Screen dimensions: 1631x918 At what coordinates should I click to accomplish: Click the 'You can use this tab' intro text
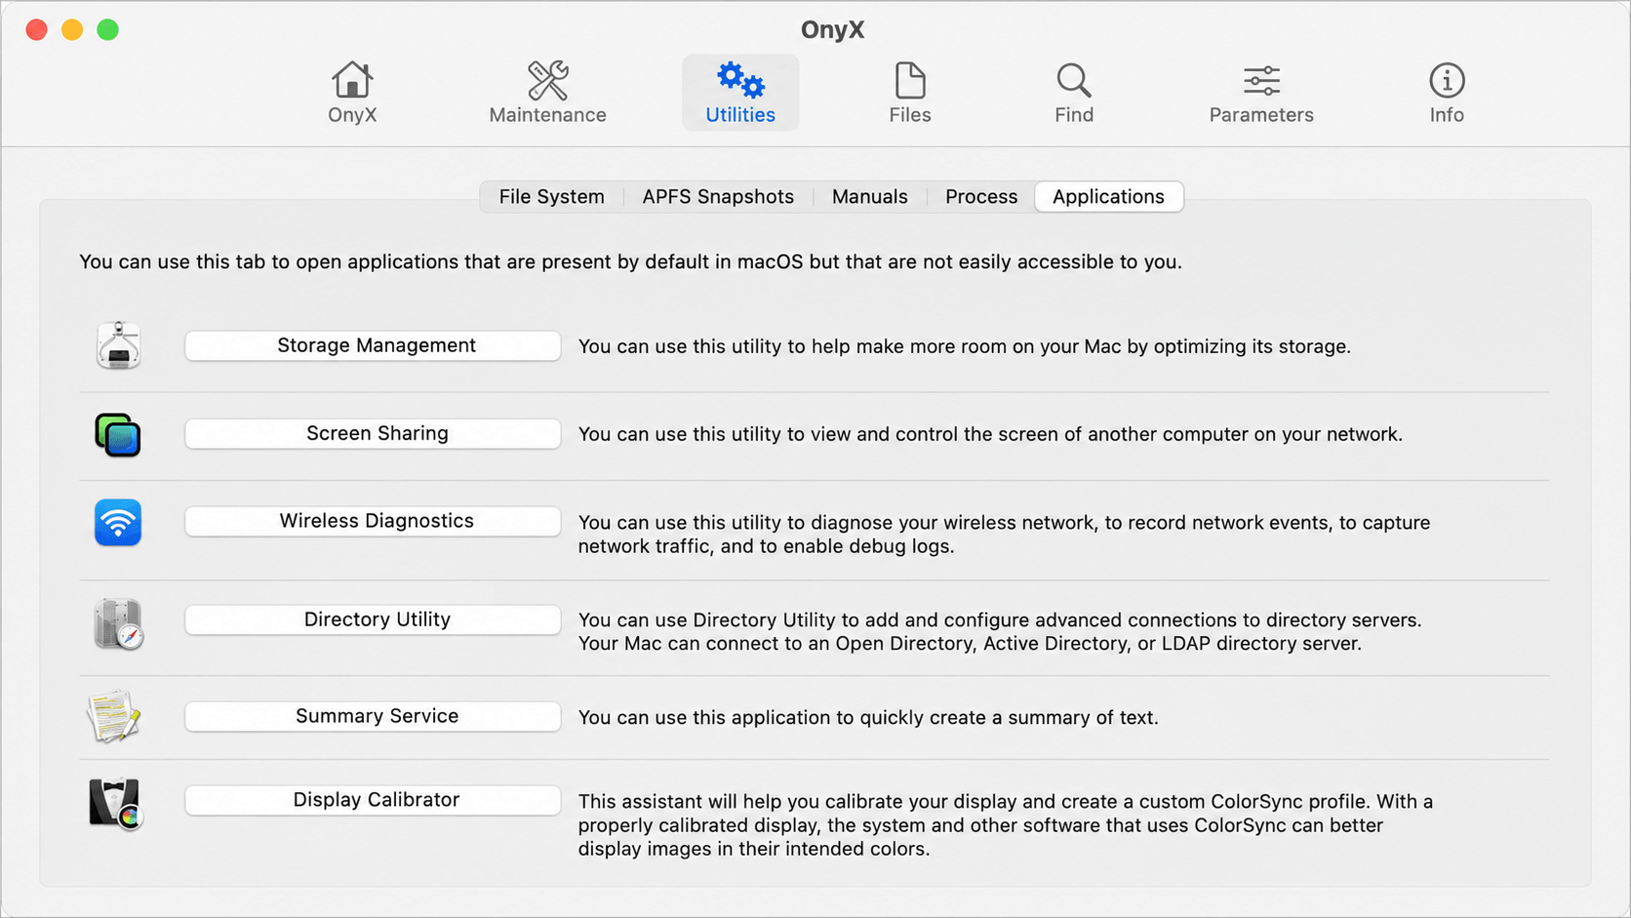630,261
